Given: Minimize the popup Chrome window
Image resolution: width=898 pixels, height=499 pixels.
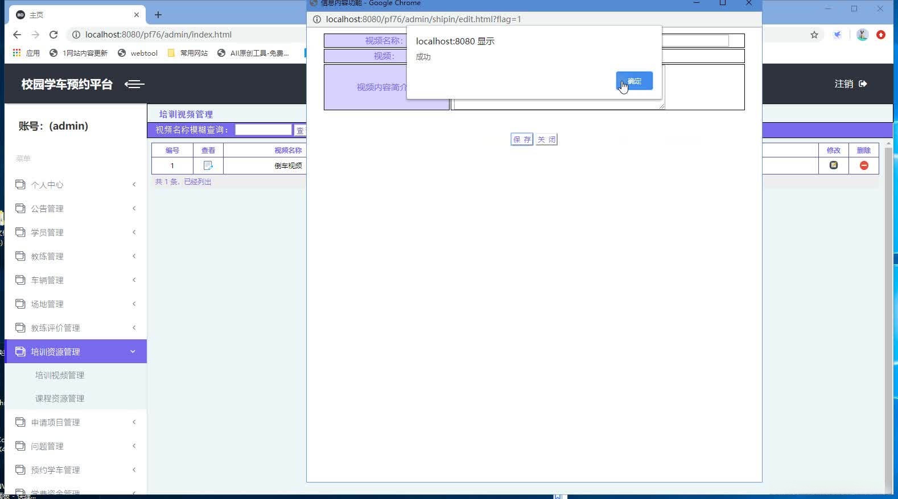Looking at the screenshot, I should tap(697, 3).
